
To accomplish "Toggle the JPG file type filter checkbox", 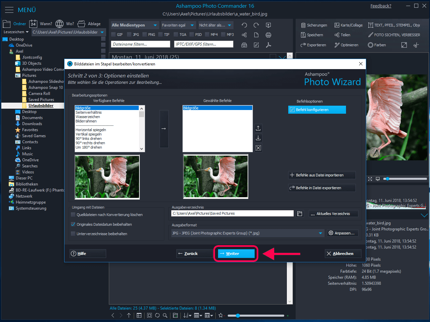I will pos(129,35).
